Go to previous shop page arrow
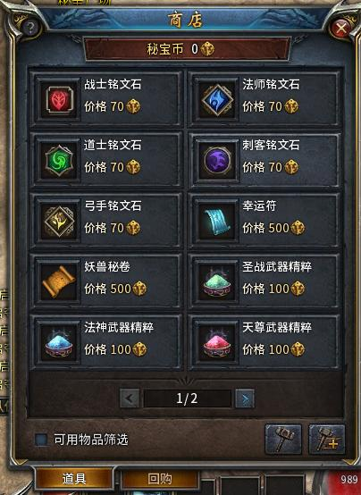Screen dimensions: 361x495 (x=130, y=399)
